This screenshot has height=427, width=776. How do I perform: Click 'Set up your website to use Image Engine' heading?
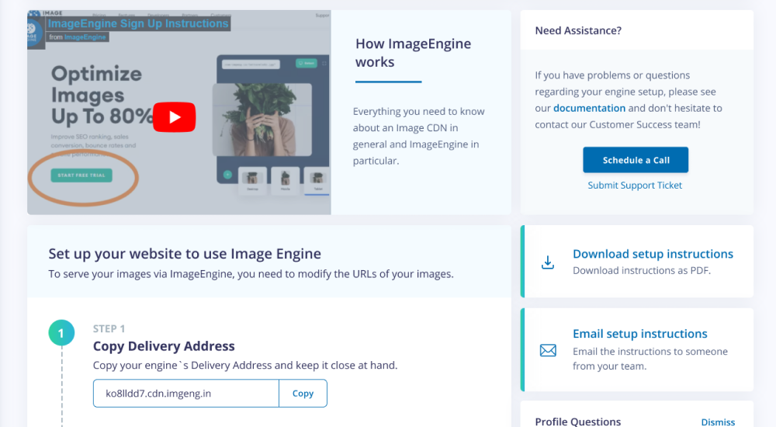[185, 254]
